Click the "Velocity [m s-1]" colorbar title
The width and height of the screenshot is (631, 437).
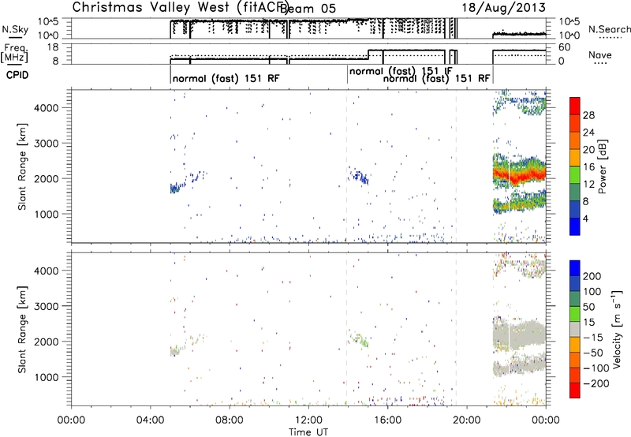click(x=617, y=329)
